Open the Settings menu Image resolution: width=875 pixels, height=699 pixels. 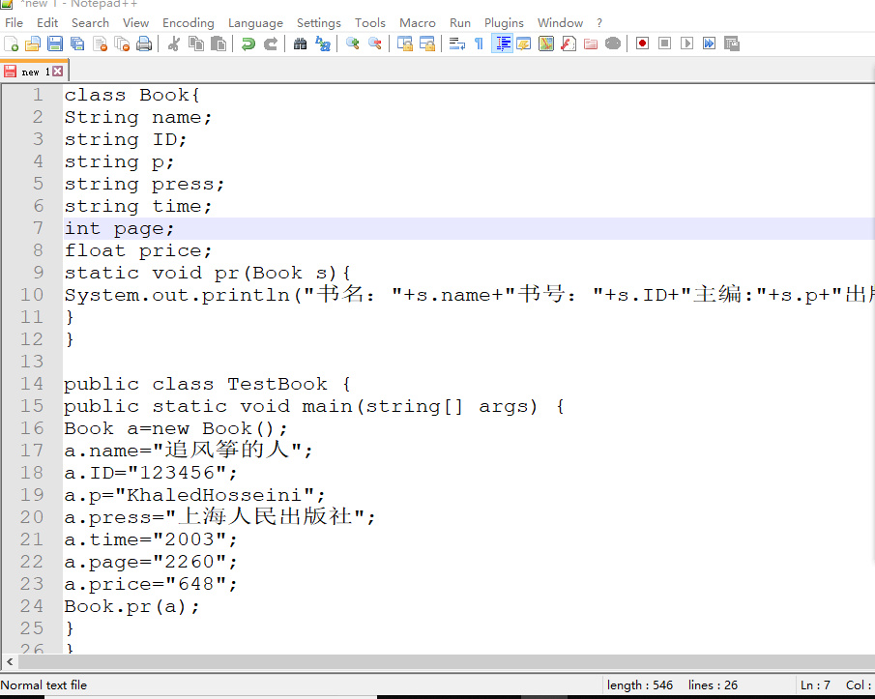[x=319, y=23]
